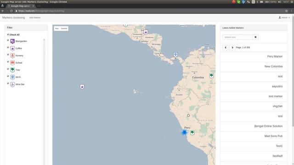
Task: Click the Tree filter icon
Action: point(12,70)
